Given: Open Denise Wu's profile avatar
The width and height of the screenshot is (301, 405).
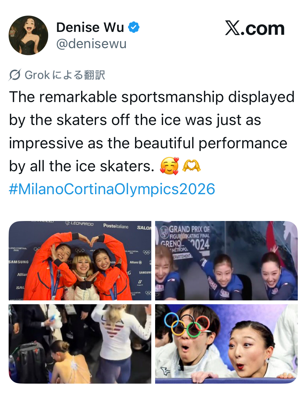Looking at the screenshot, I should click(28, 35).
